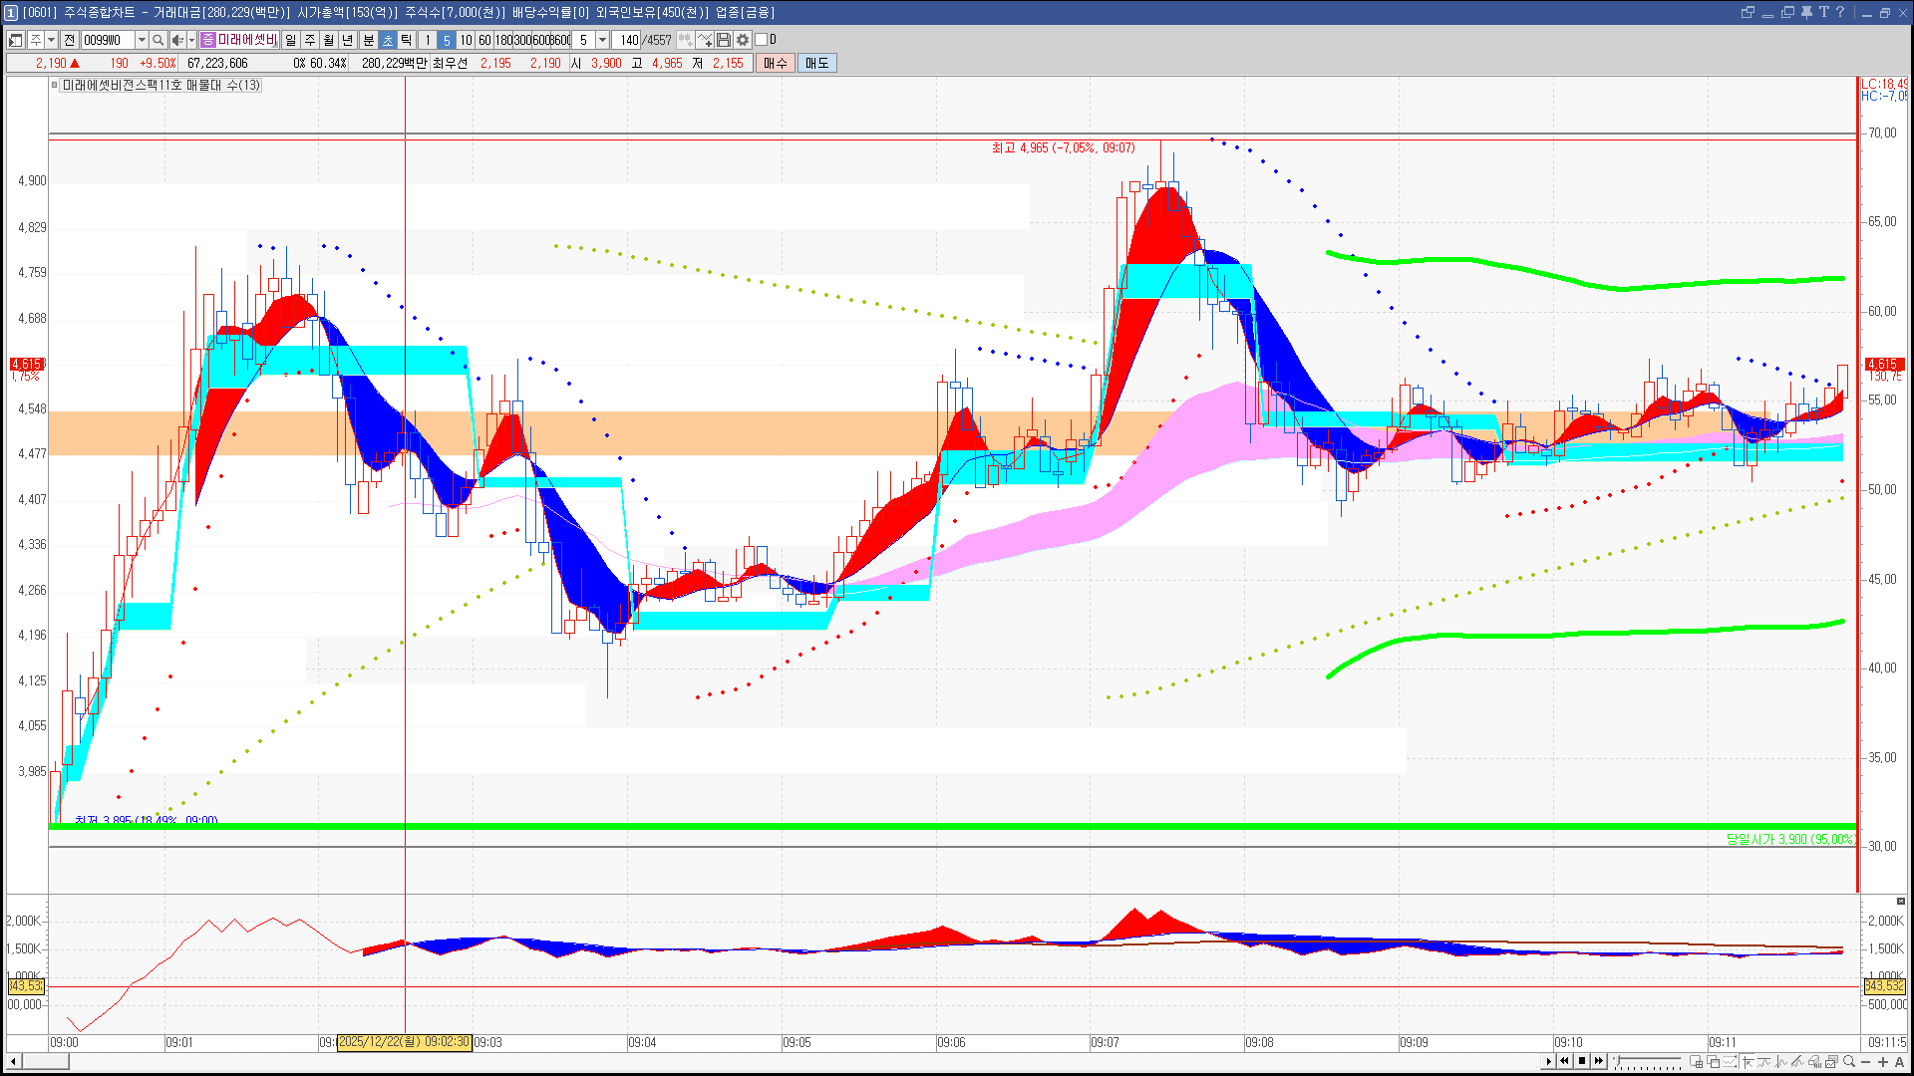Toggle the 초 (seconds) chart period
This screenshot has width=1914, height=1076.
[388, 40]
